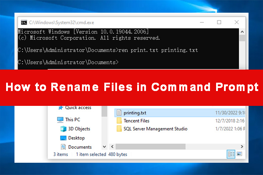The height and width of the screenshot is (175, 263).
Task: Open Documents in navigation pane
Action: pyautogui.click(x=80, y=147)
